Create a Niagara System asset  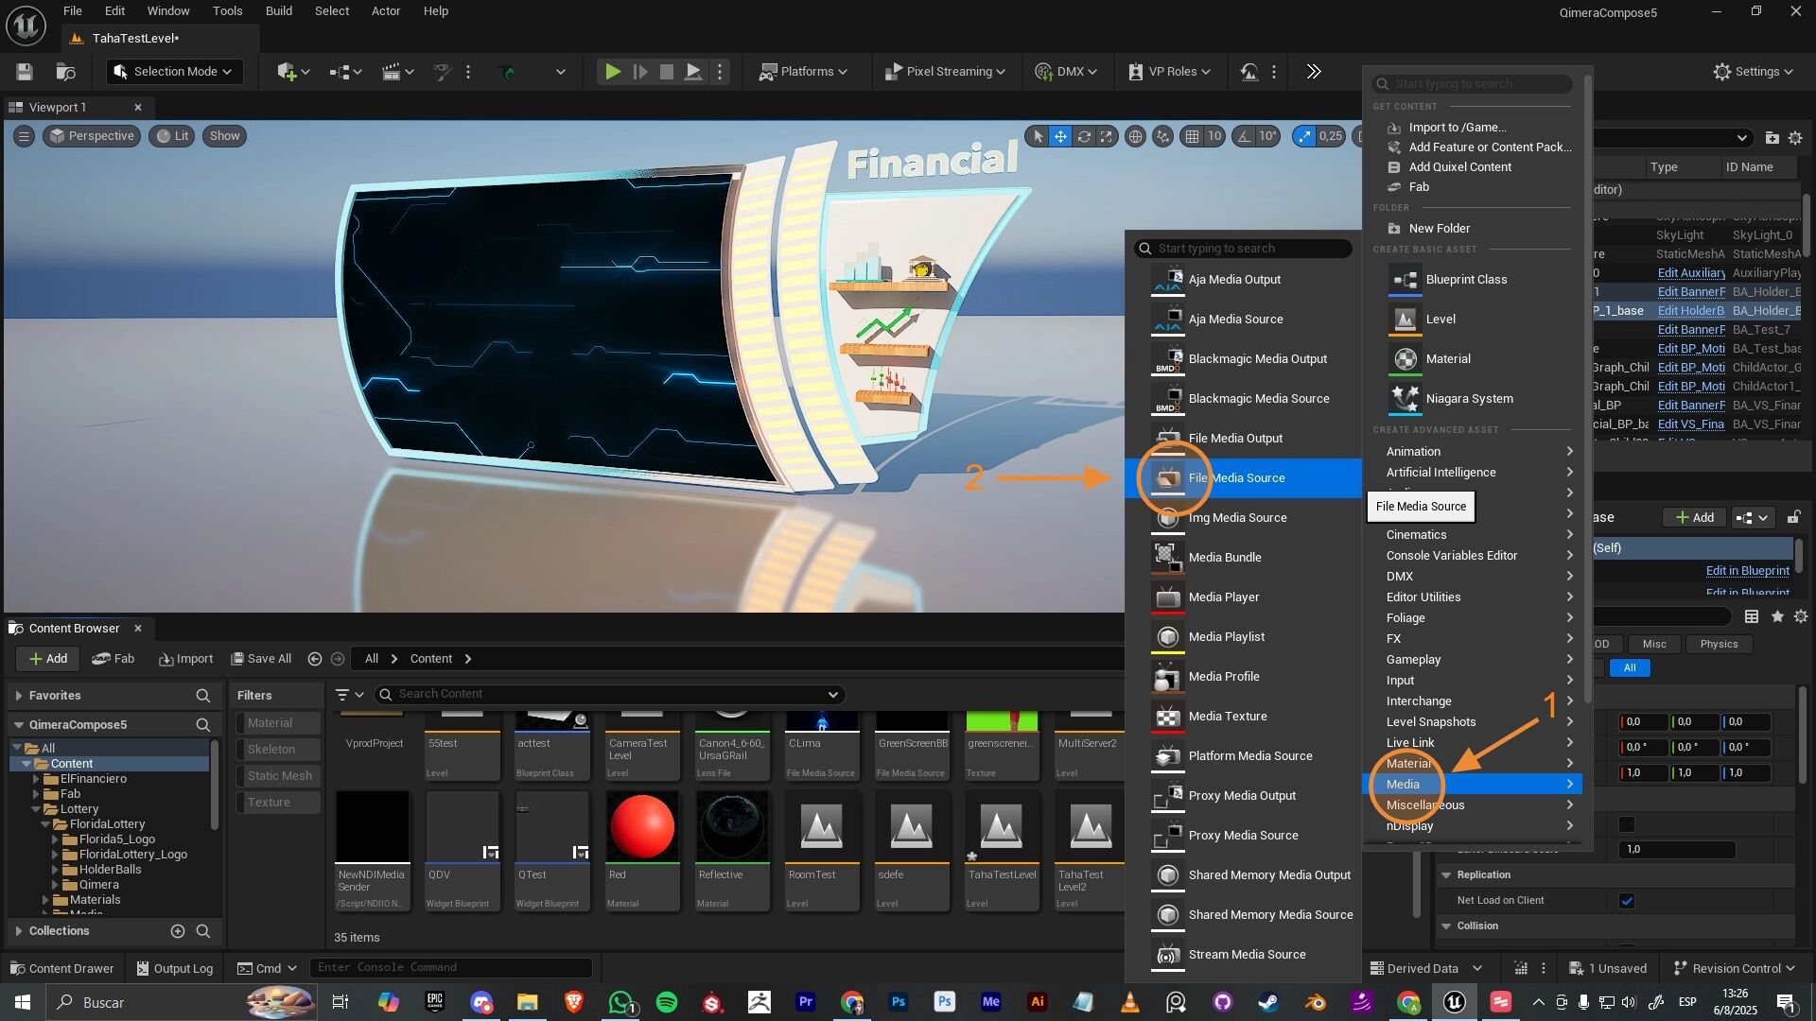tap(1469, 399)
